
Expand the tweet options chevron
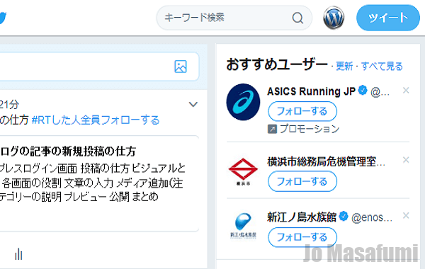click(193, 104)
